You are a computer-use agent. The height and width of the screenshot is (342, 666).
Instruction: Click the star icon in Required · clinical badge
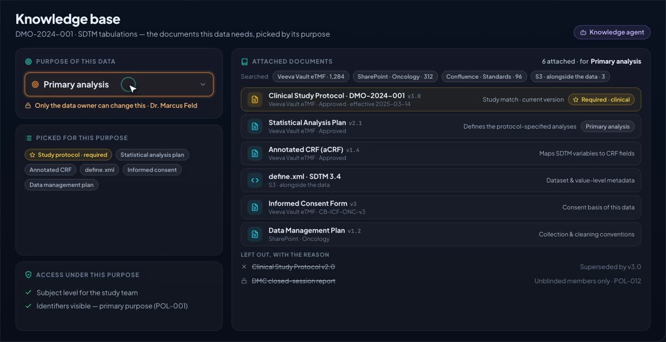pyautogui.click(x=576, y=99)
